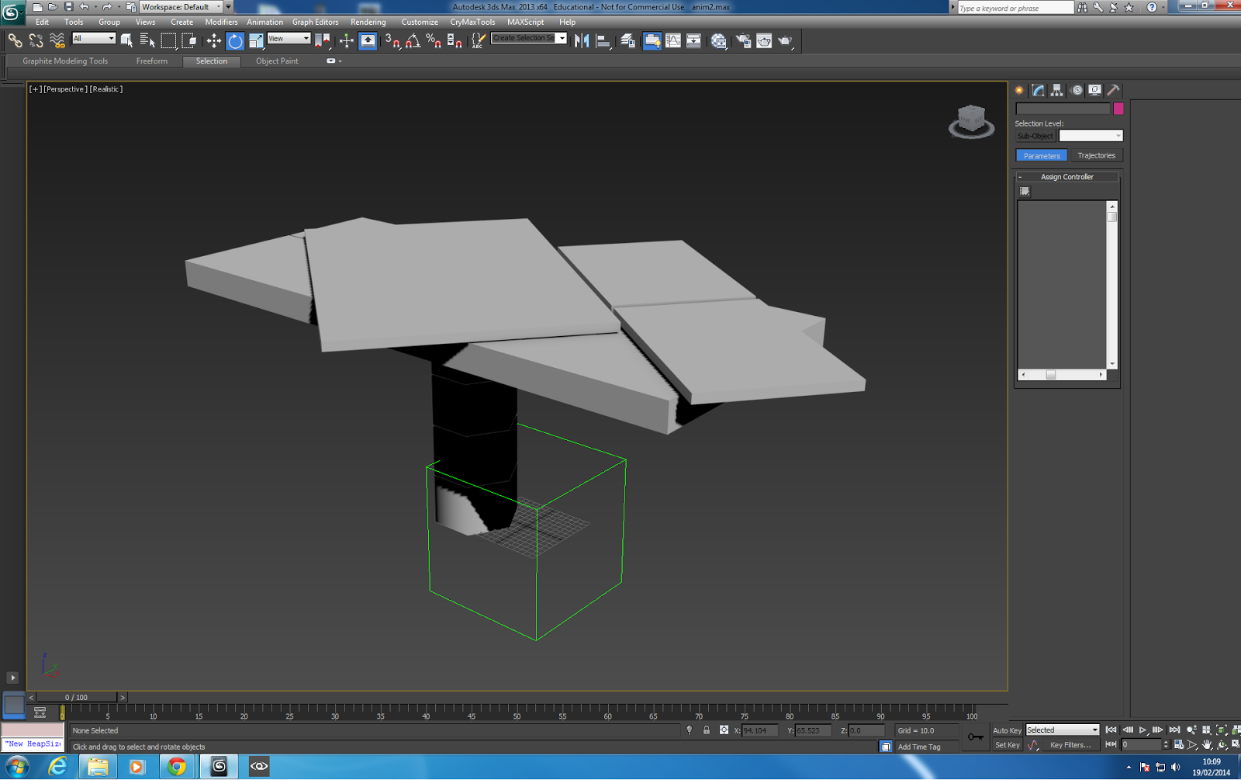Open the Rendered Frame Window
The image size is (1241, 780).
click(x=764, y=40)
